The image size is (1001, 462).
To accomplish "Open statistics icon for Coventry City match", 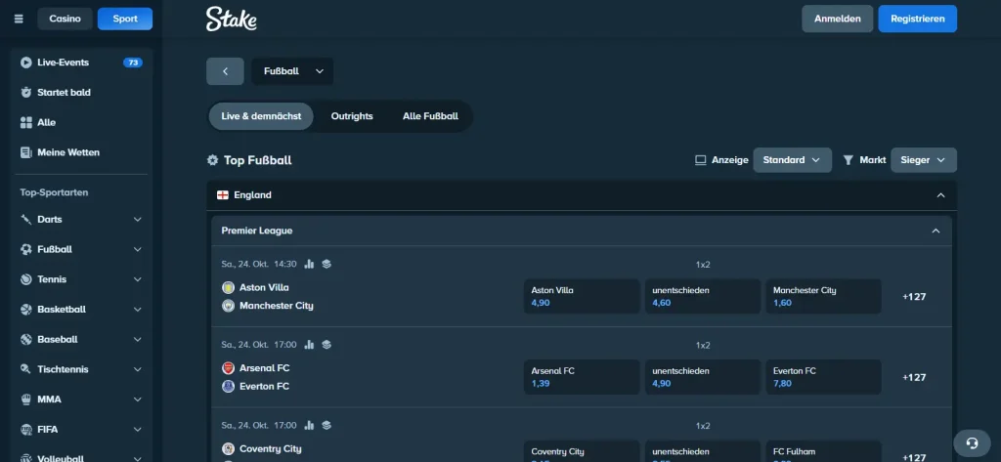I will point(310,425).
